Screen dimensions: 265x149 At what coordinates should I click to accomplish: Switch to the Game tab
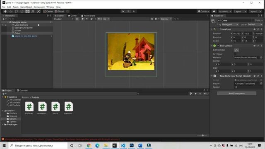72,16
